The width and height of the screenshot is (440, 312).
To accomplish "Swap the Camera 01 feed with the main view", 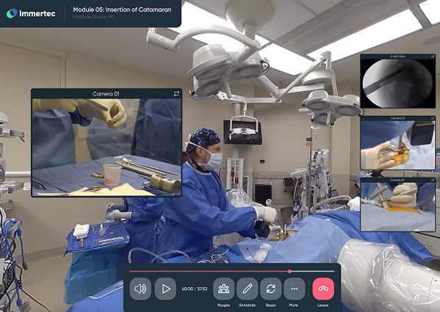I will tap(176, 94).
